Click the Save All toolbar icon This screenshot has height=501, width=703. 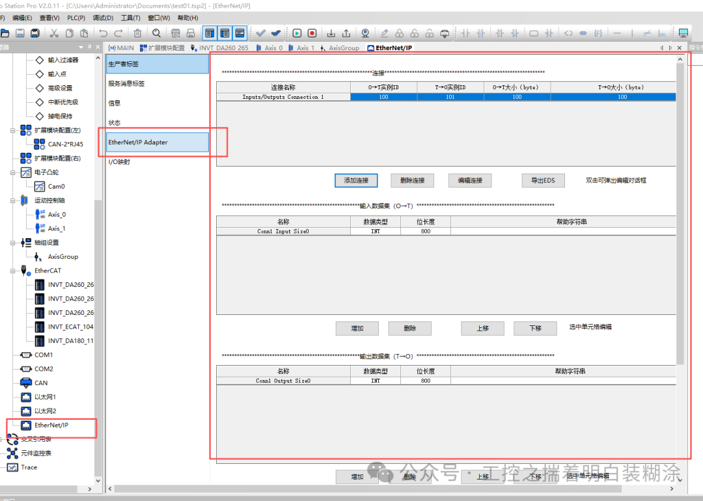(x=35, y=33)
